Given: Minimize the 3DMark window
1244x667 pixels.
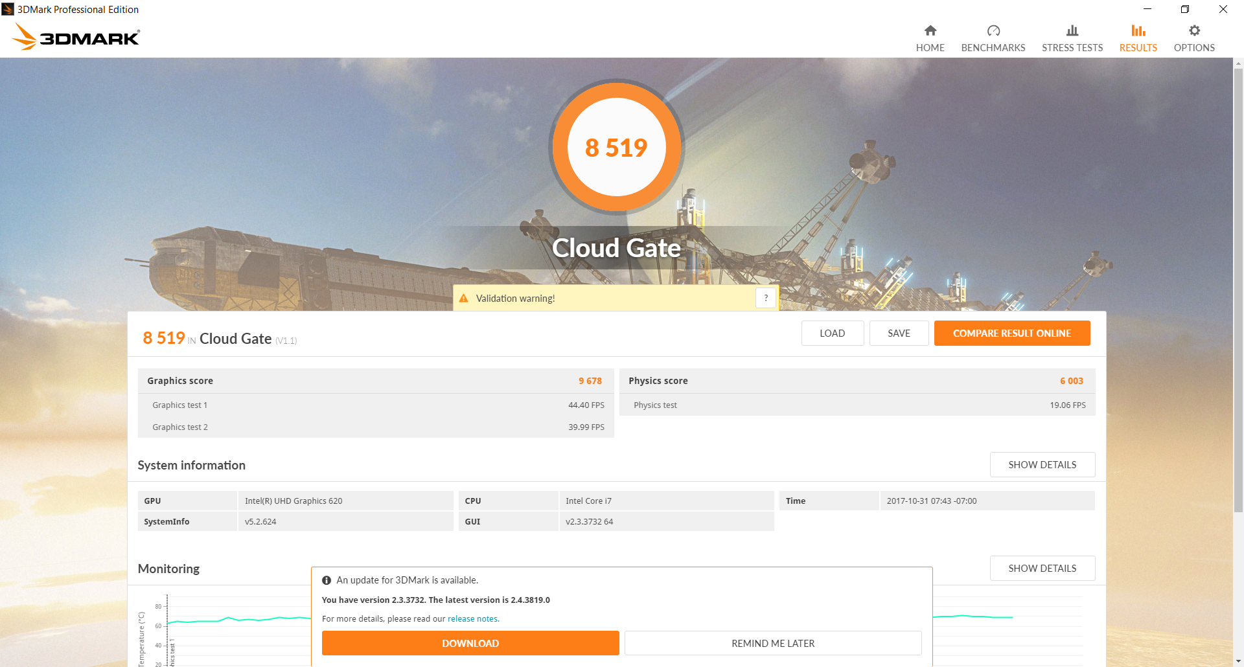Looking at the screenshot, I should click(1147, 9).
